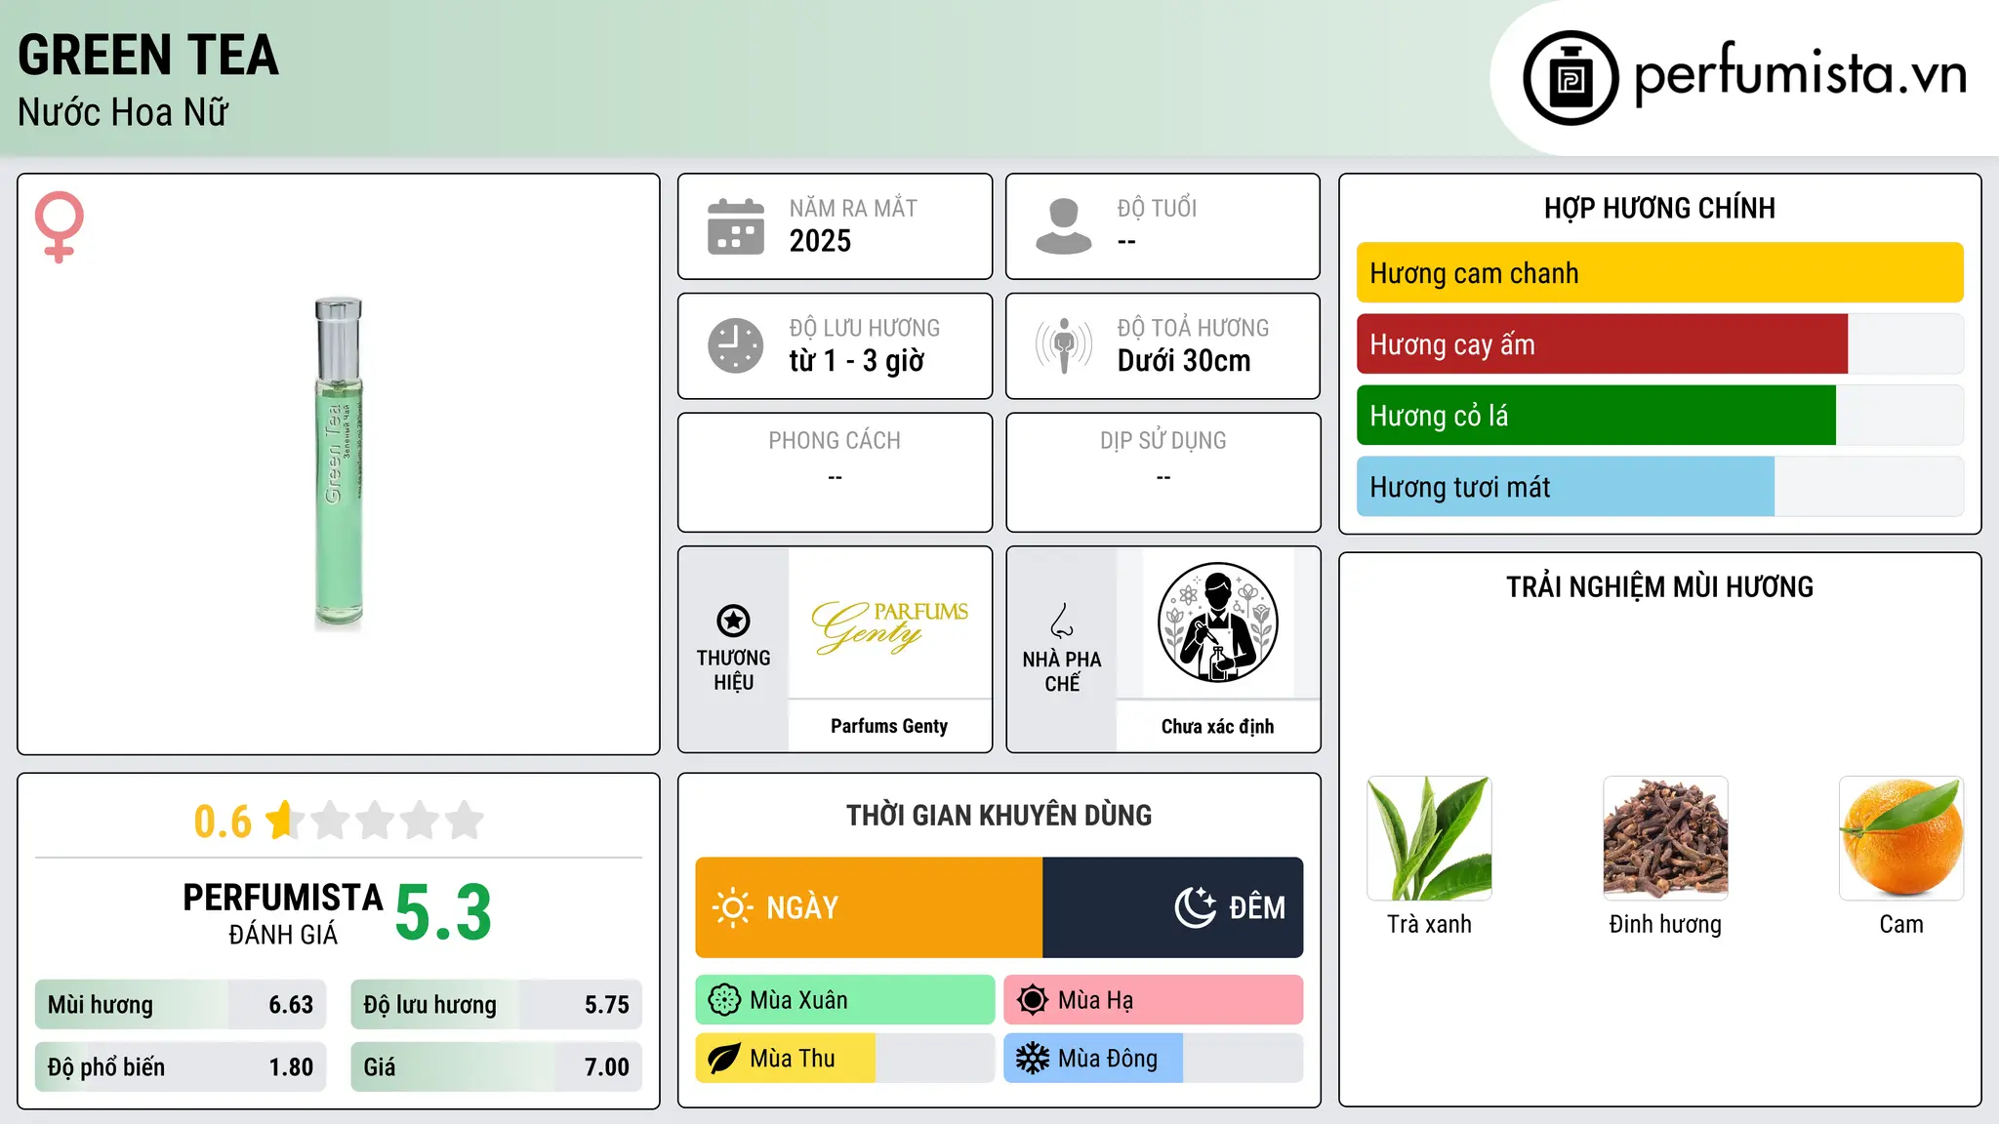Click the Giá 7.00 score bar
The image size is (1999, 1124).
[x=496, y=1066]
